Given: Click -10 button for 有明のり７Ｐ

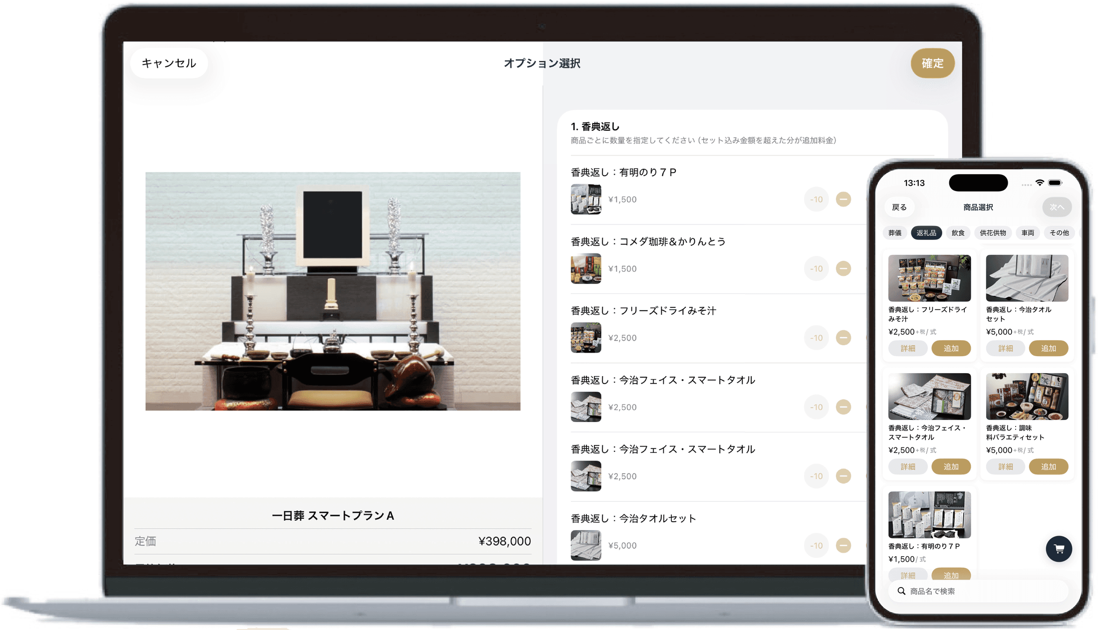Looking at the screenshot, I should click(817, 200).
